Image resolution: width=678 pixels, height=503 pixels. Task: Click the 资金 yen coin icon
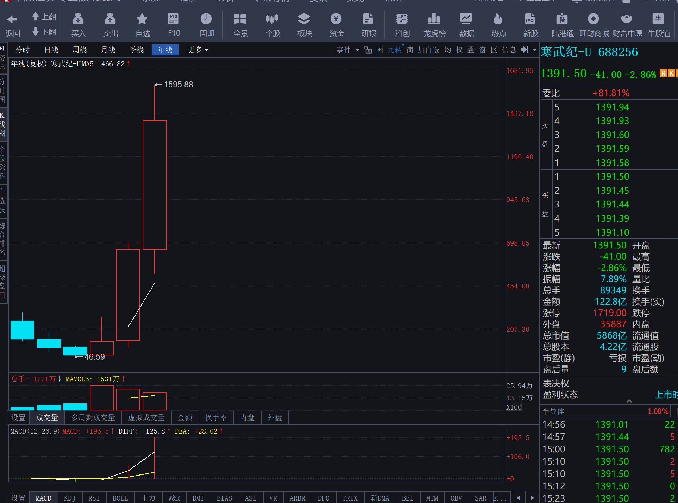click(336, 19)
